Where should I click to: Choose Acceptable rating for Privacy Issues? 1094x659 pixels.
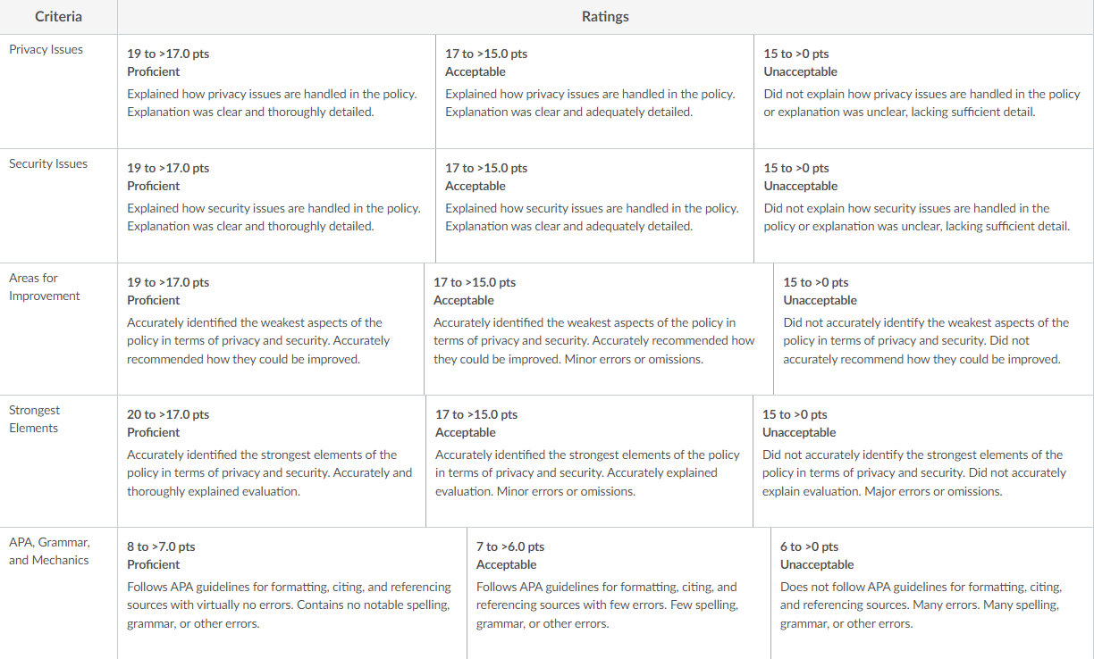pyautogui.click(x=594, y=91)
